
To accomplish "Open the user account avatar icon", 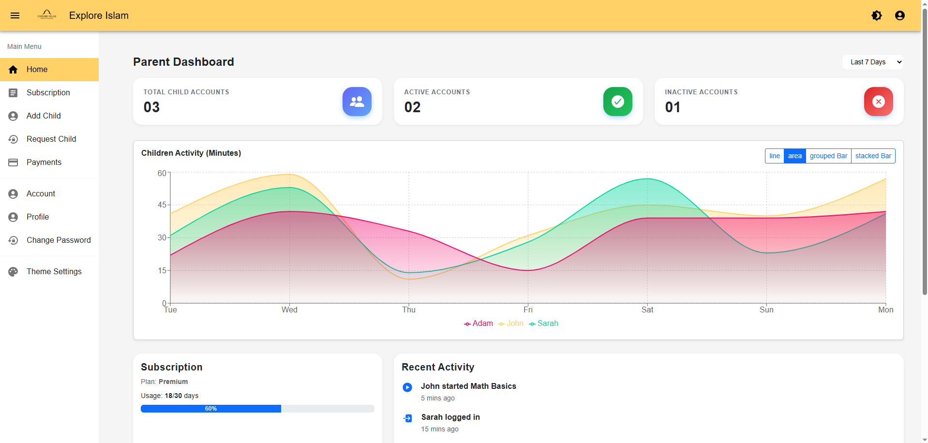I will point(899,15).
